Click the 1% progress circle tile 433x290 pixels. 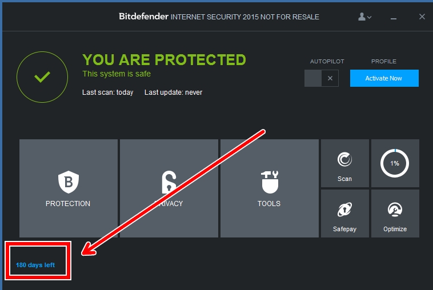click(x=395, y=163)
